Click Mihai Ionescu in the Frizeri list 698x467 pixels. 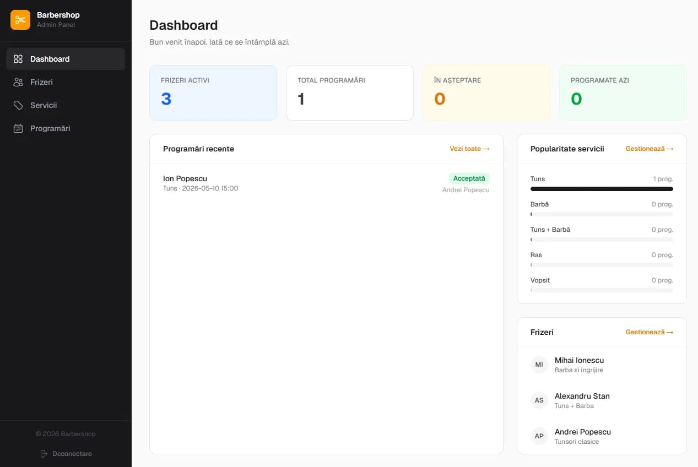click(x=580, y=360)
